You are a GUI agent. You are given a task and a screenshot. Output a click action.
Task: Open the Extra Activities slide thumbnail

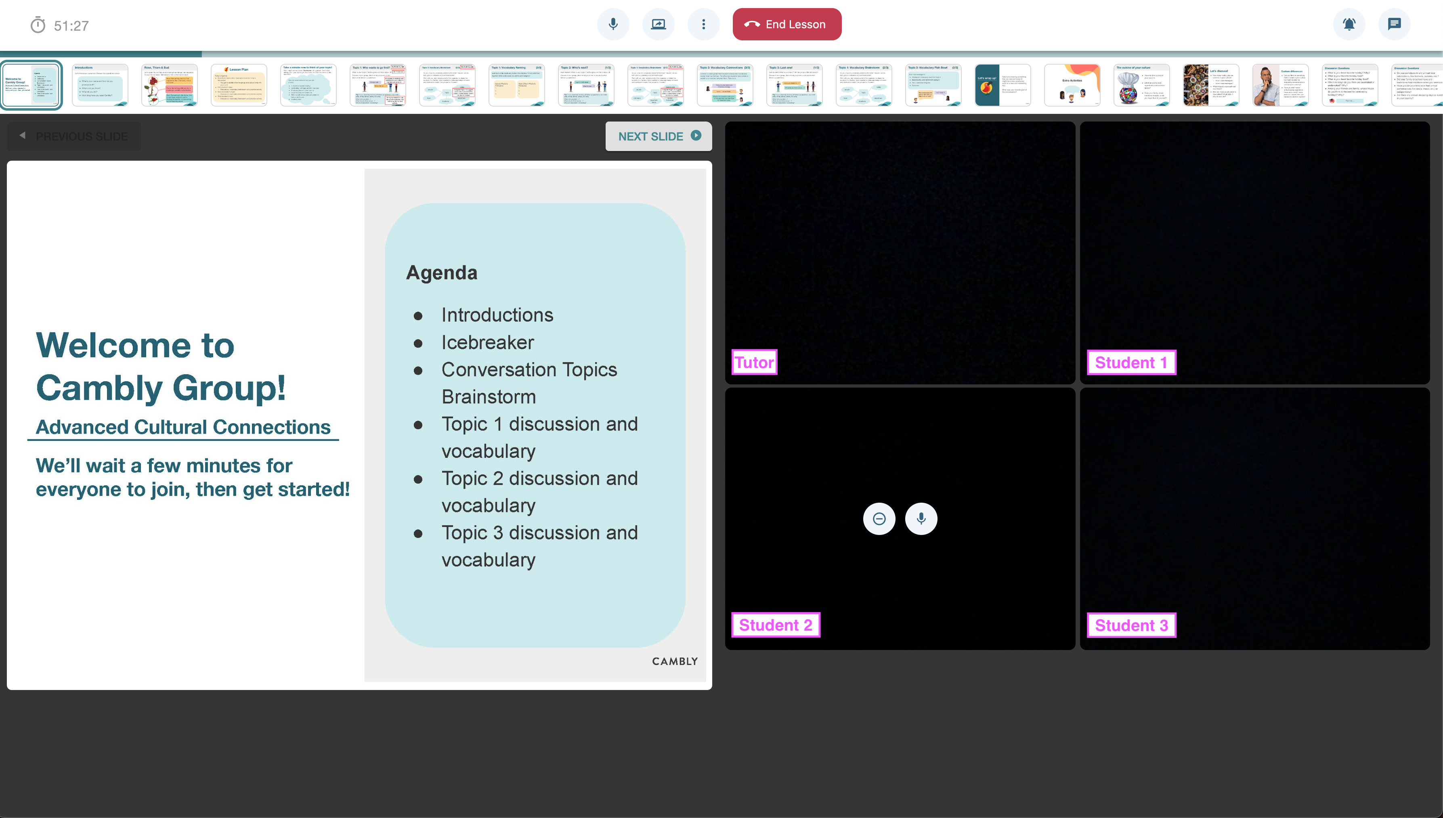coord(1072,85)
